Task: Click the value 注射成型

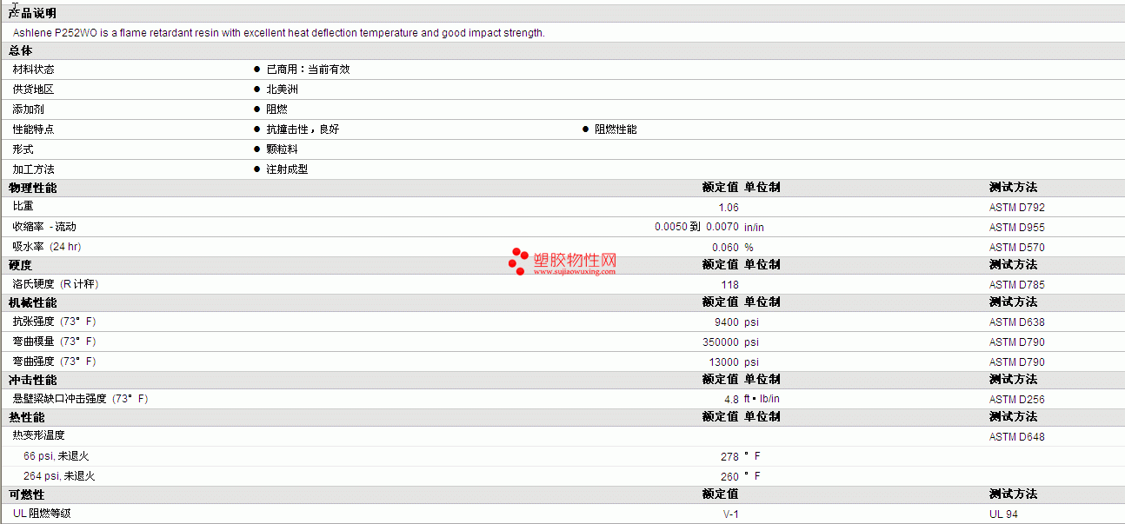Action: (287, 169)
